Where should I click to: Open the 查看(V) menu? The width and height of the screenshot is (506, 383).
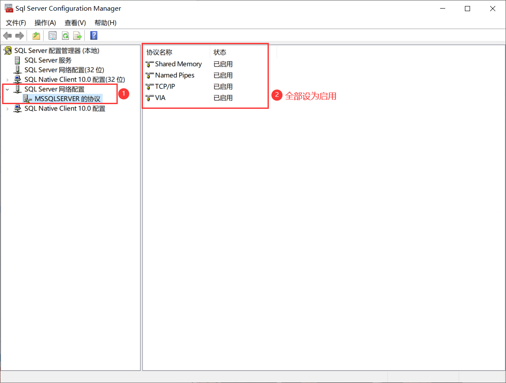tap(75, 23)
